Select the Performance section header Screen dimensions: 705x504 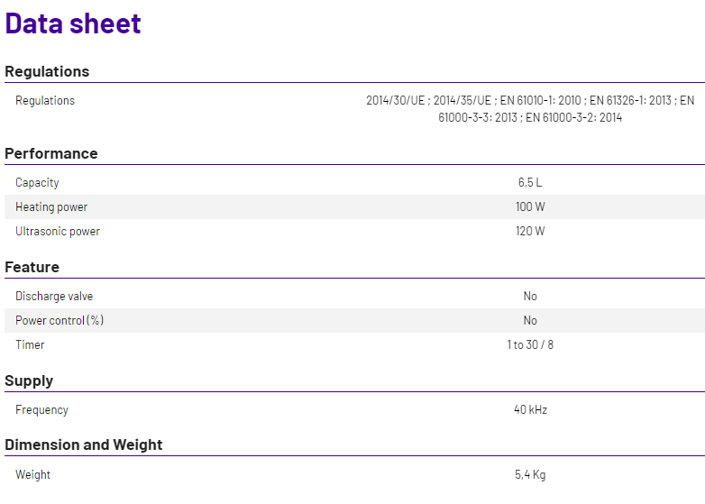click(51, 153)
